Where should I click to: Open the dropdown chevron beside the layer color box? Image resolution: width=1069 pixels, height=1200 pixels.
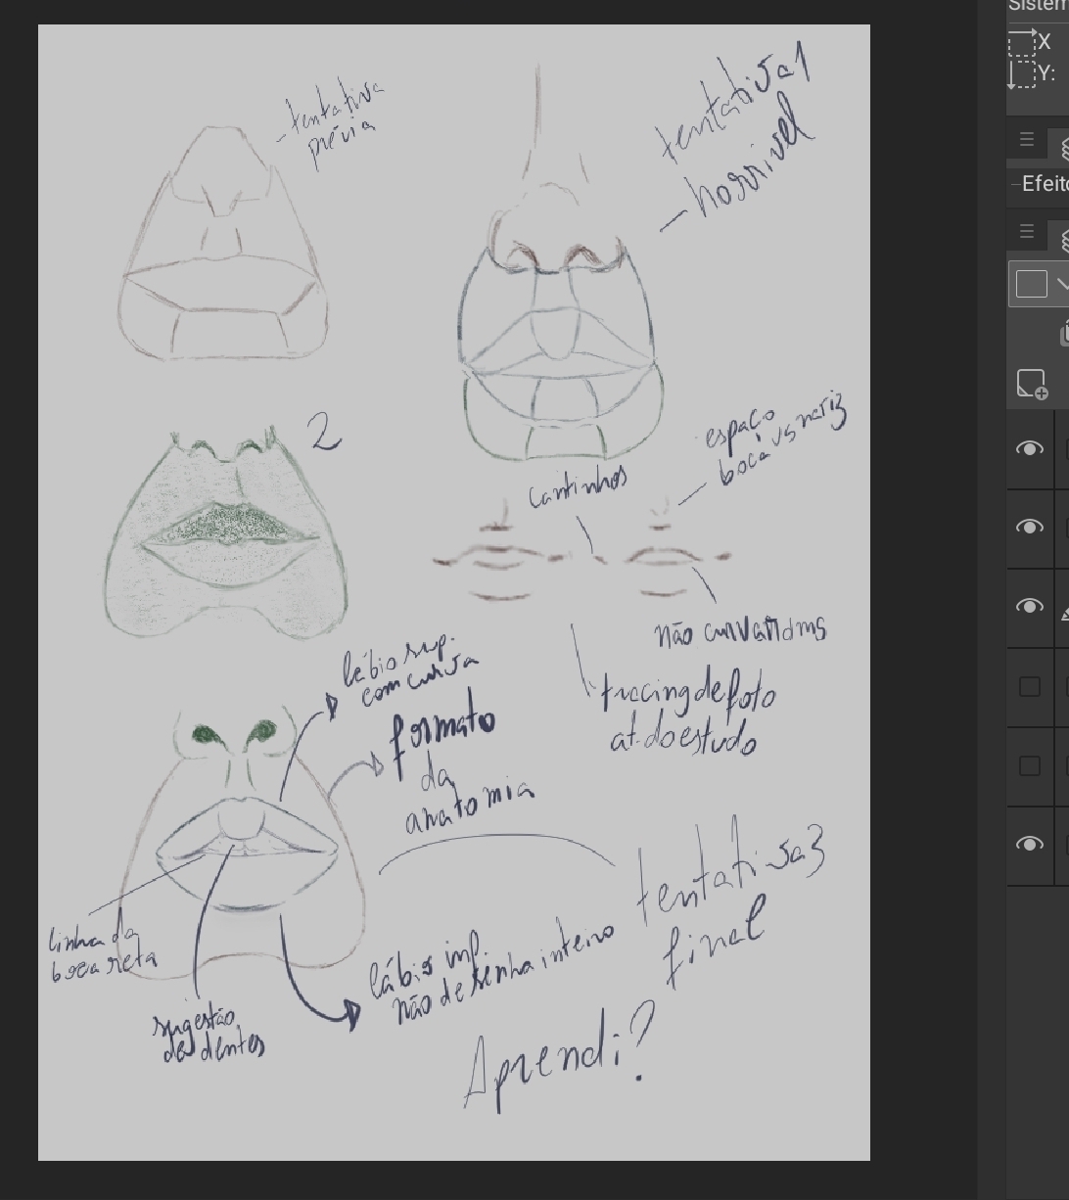click(1061, 284)
